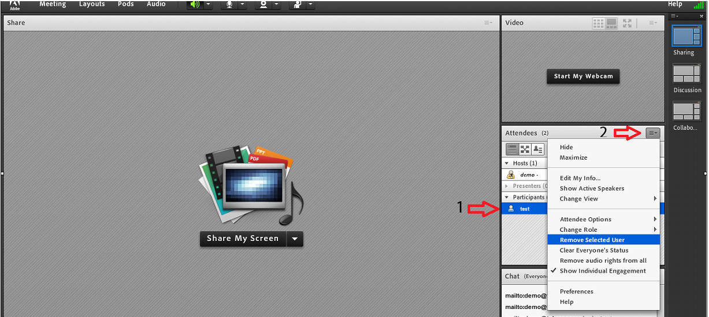Select participant test in attendee list

pos(525,209)
